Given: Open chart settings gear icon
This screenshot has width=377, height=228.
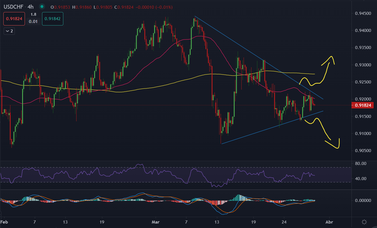Looking at the screenshot, I should pos(364,222).
